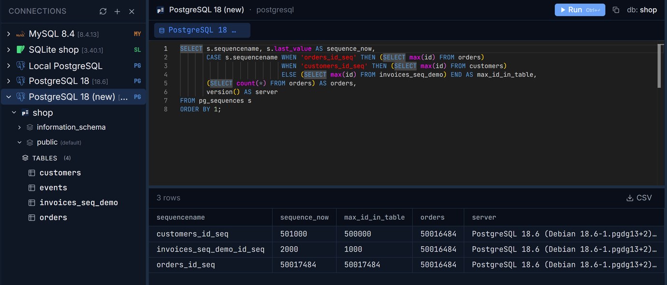Place cursor on ORDER BY 1 line
The width and height of the screenshot is (667, 285).
pyautogui.click(x=201, y=109)
